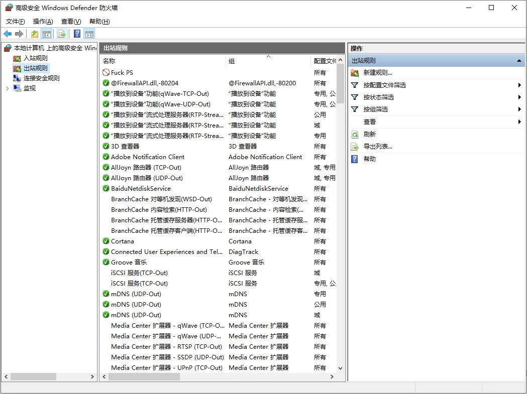Click the Export List toolbar icon
Viewport: 527px width, 394px height.
(61, 34)
